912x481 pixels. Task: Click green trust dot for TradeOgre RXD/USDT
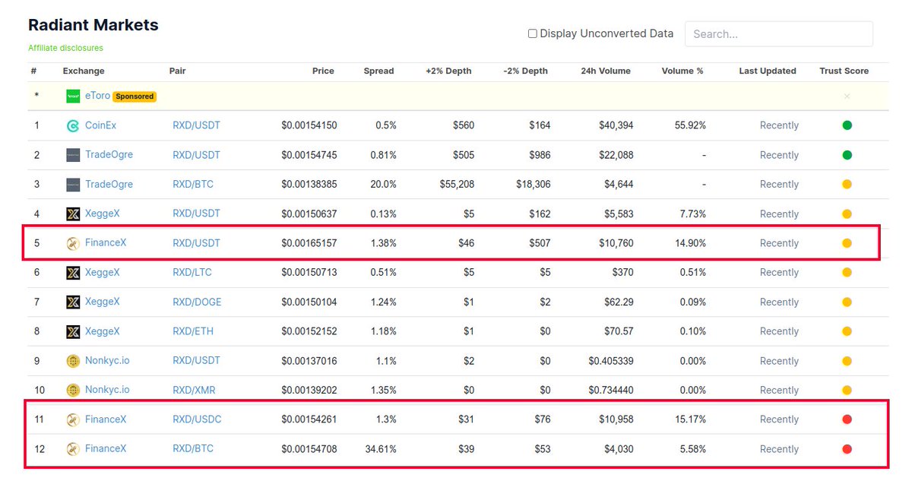[x=847, y=155]
